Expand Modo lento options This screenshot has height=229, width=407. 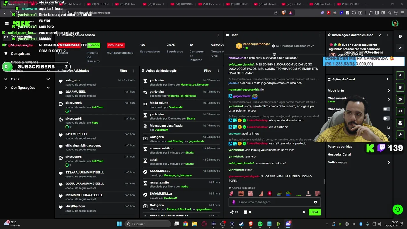(x=389, y=91)
